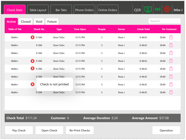Screen dimensions: 186x140
Task: Select the Active checks sub-tab
Action: pos(11,21)
